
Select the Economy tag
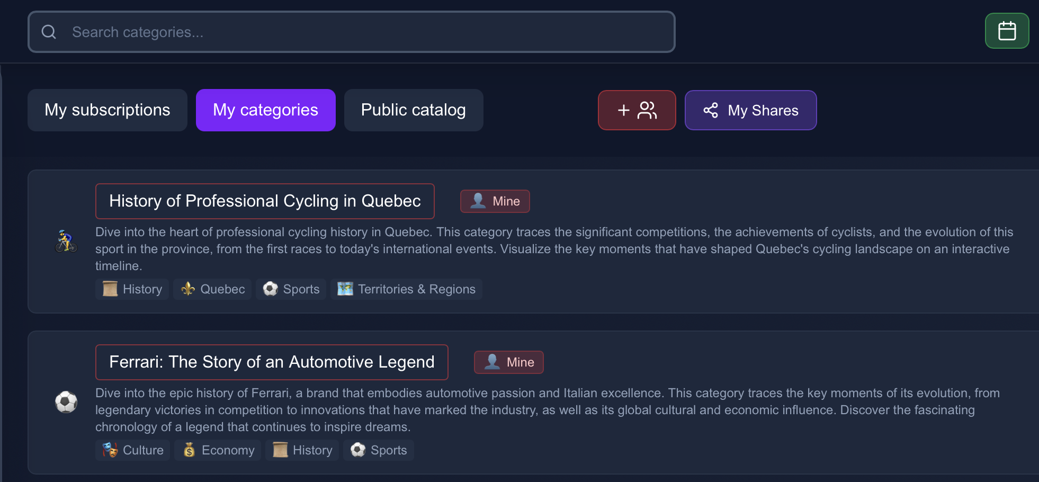coord(218,450)
